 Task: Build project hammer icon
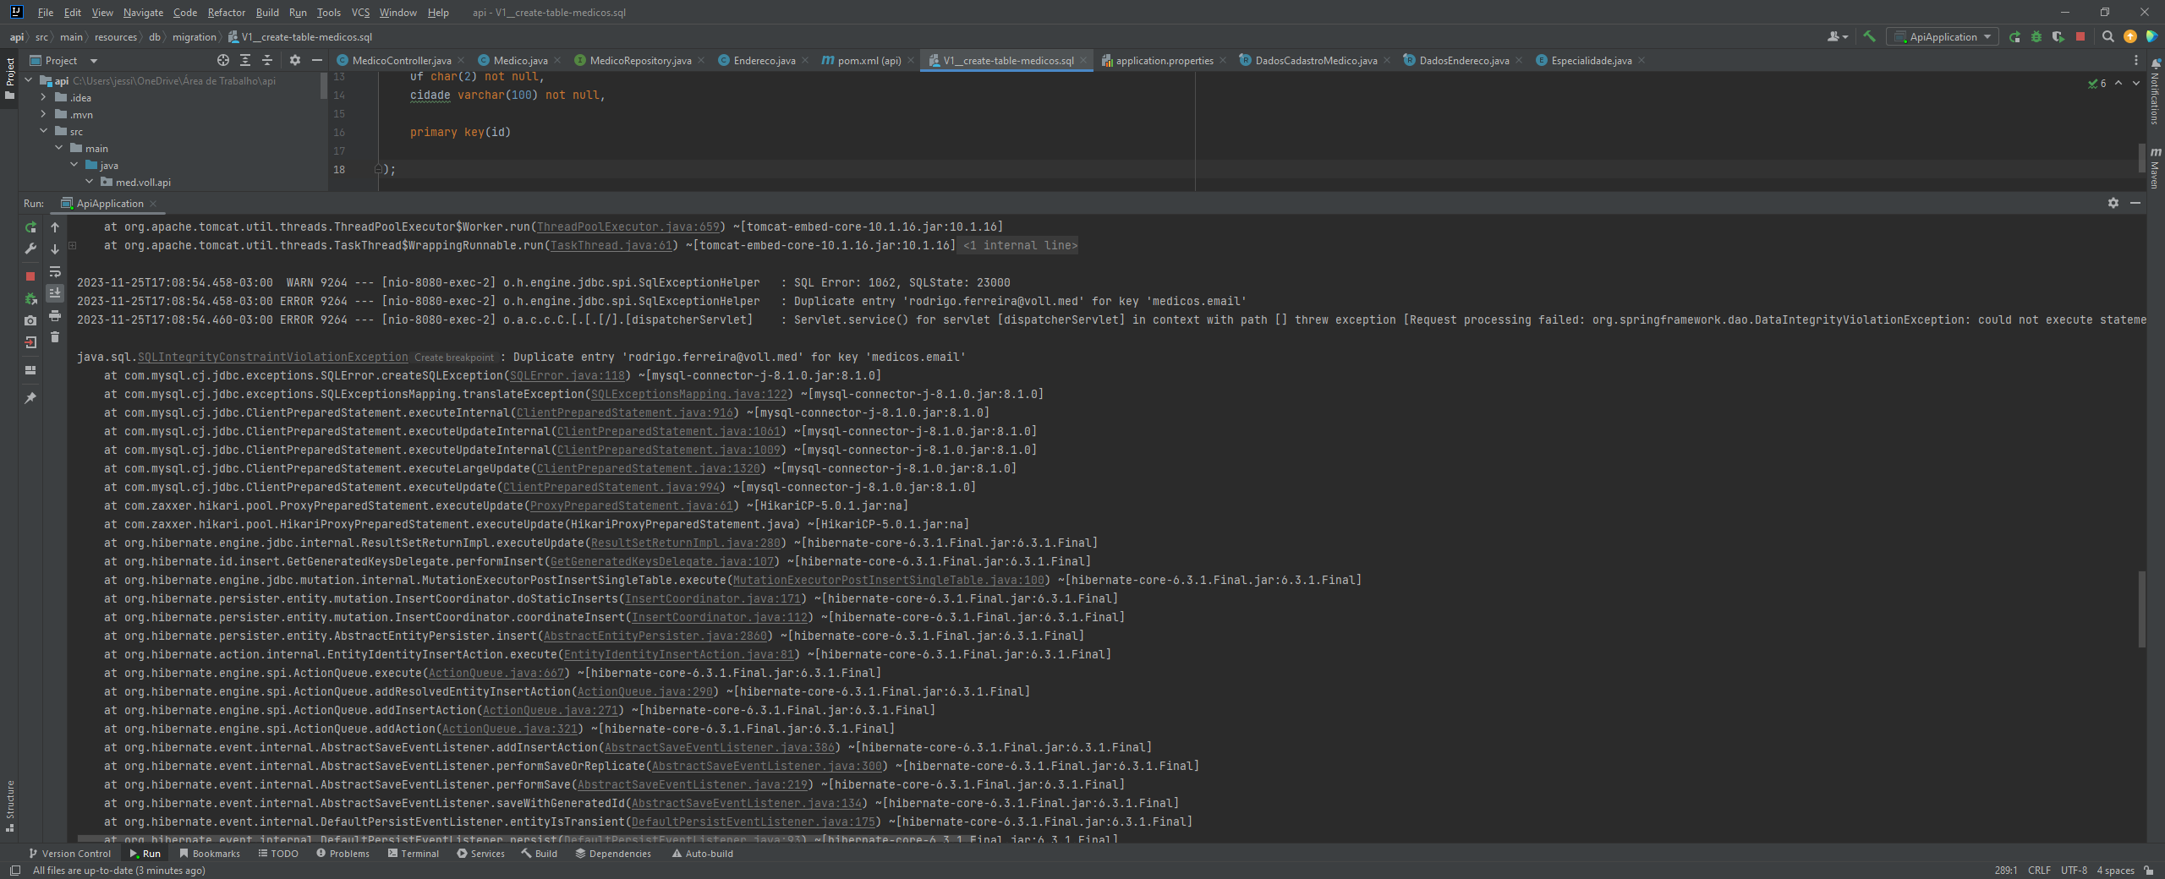click(1869, 36)
